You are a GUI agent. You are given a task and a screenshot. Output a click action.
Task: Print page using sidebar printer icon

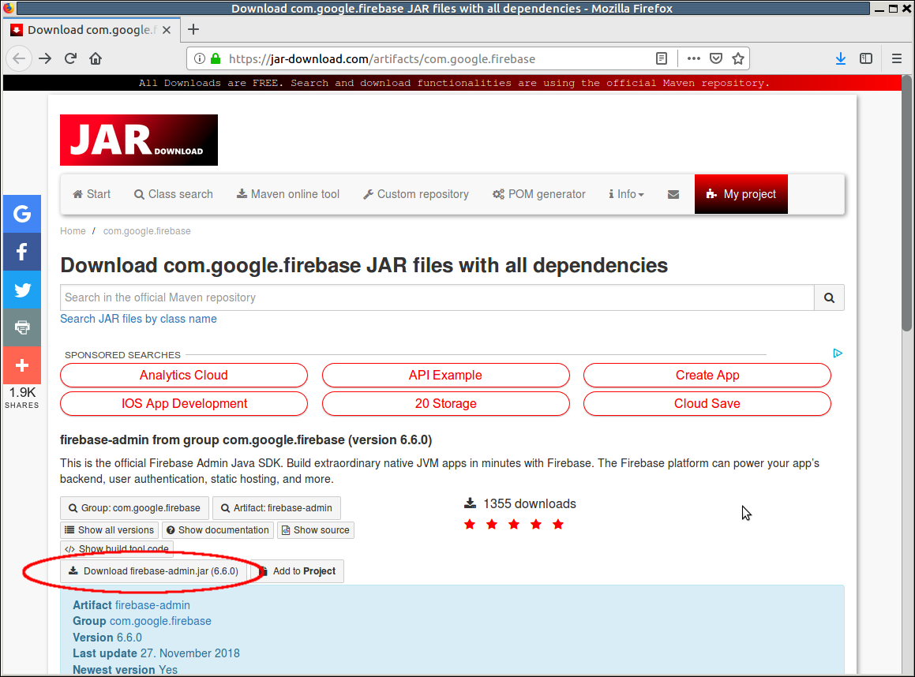[x=22, y=327]
